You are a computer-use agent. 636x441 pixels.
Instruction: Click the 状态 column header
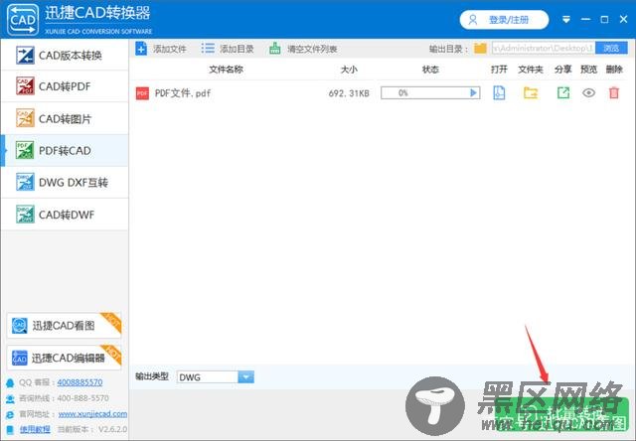click(430, 70)
